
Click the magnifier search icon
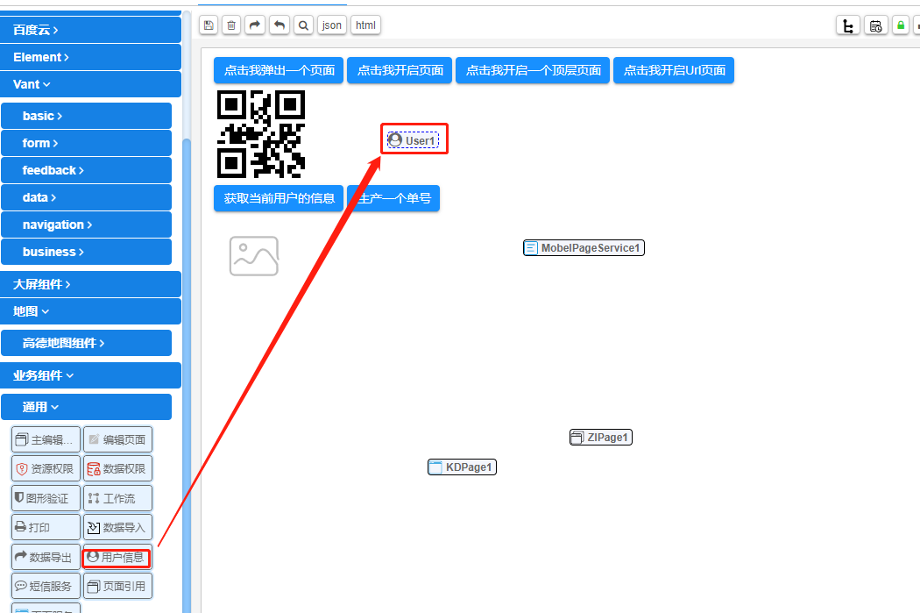(x=303, y=25)
